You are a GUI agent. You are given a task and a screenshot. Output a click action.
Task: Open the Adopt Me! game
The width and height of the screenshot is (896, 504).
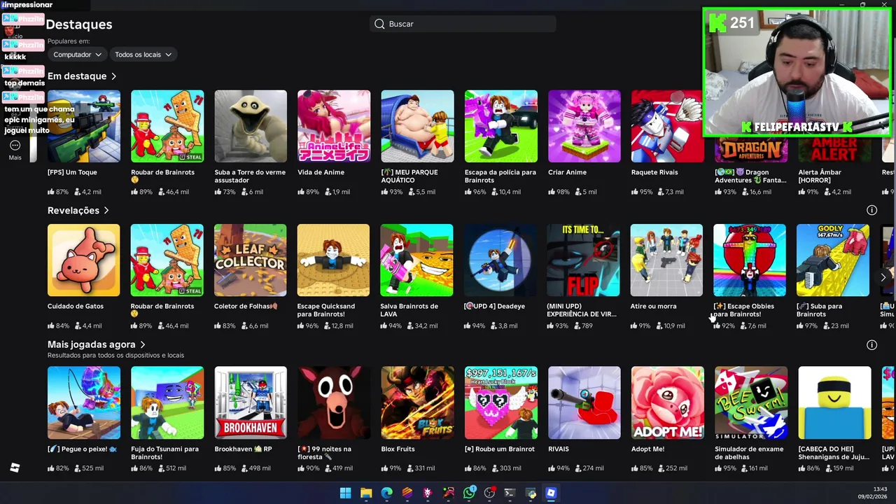pos(668,402)
